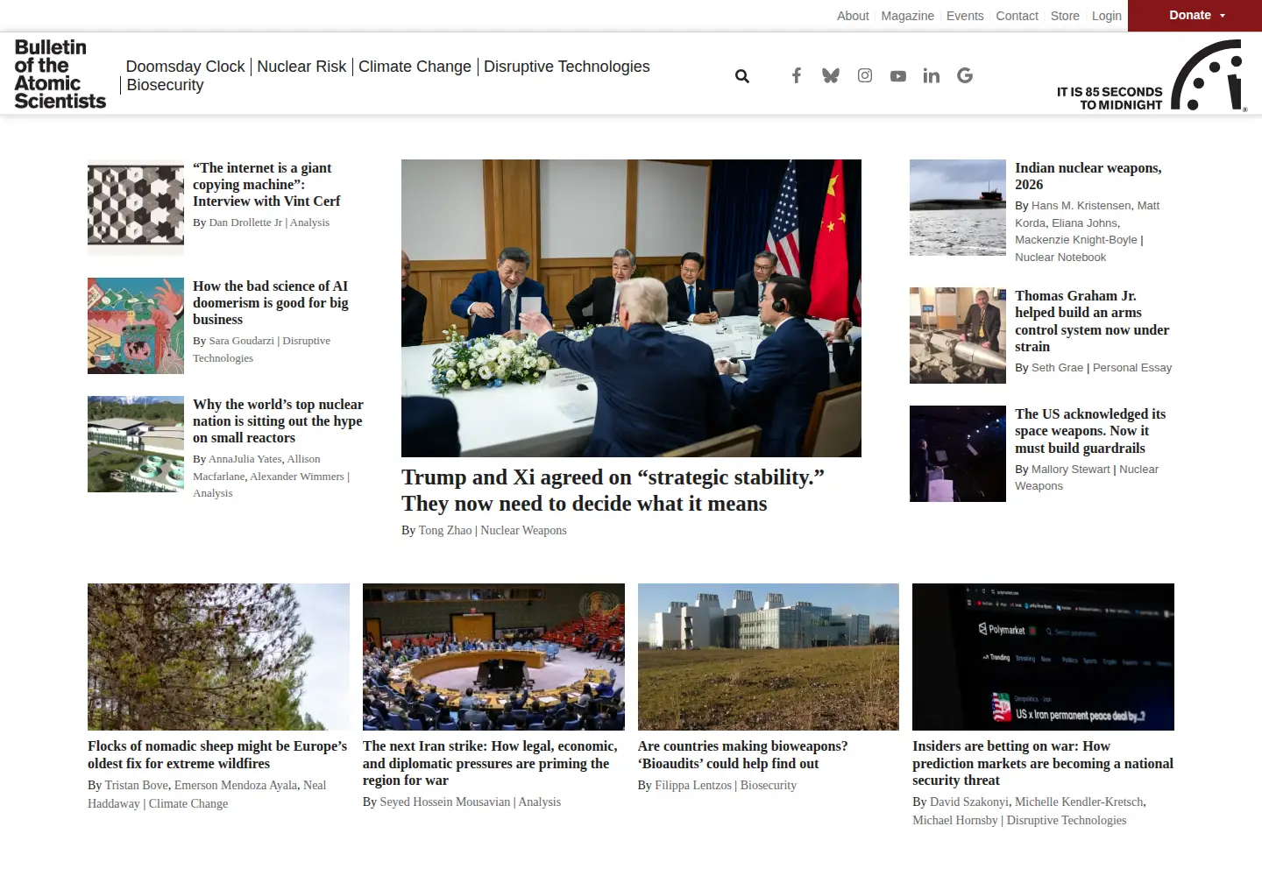
Task: Visit the Store link
Action: [1065, 16]
